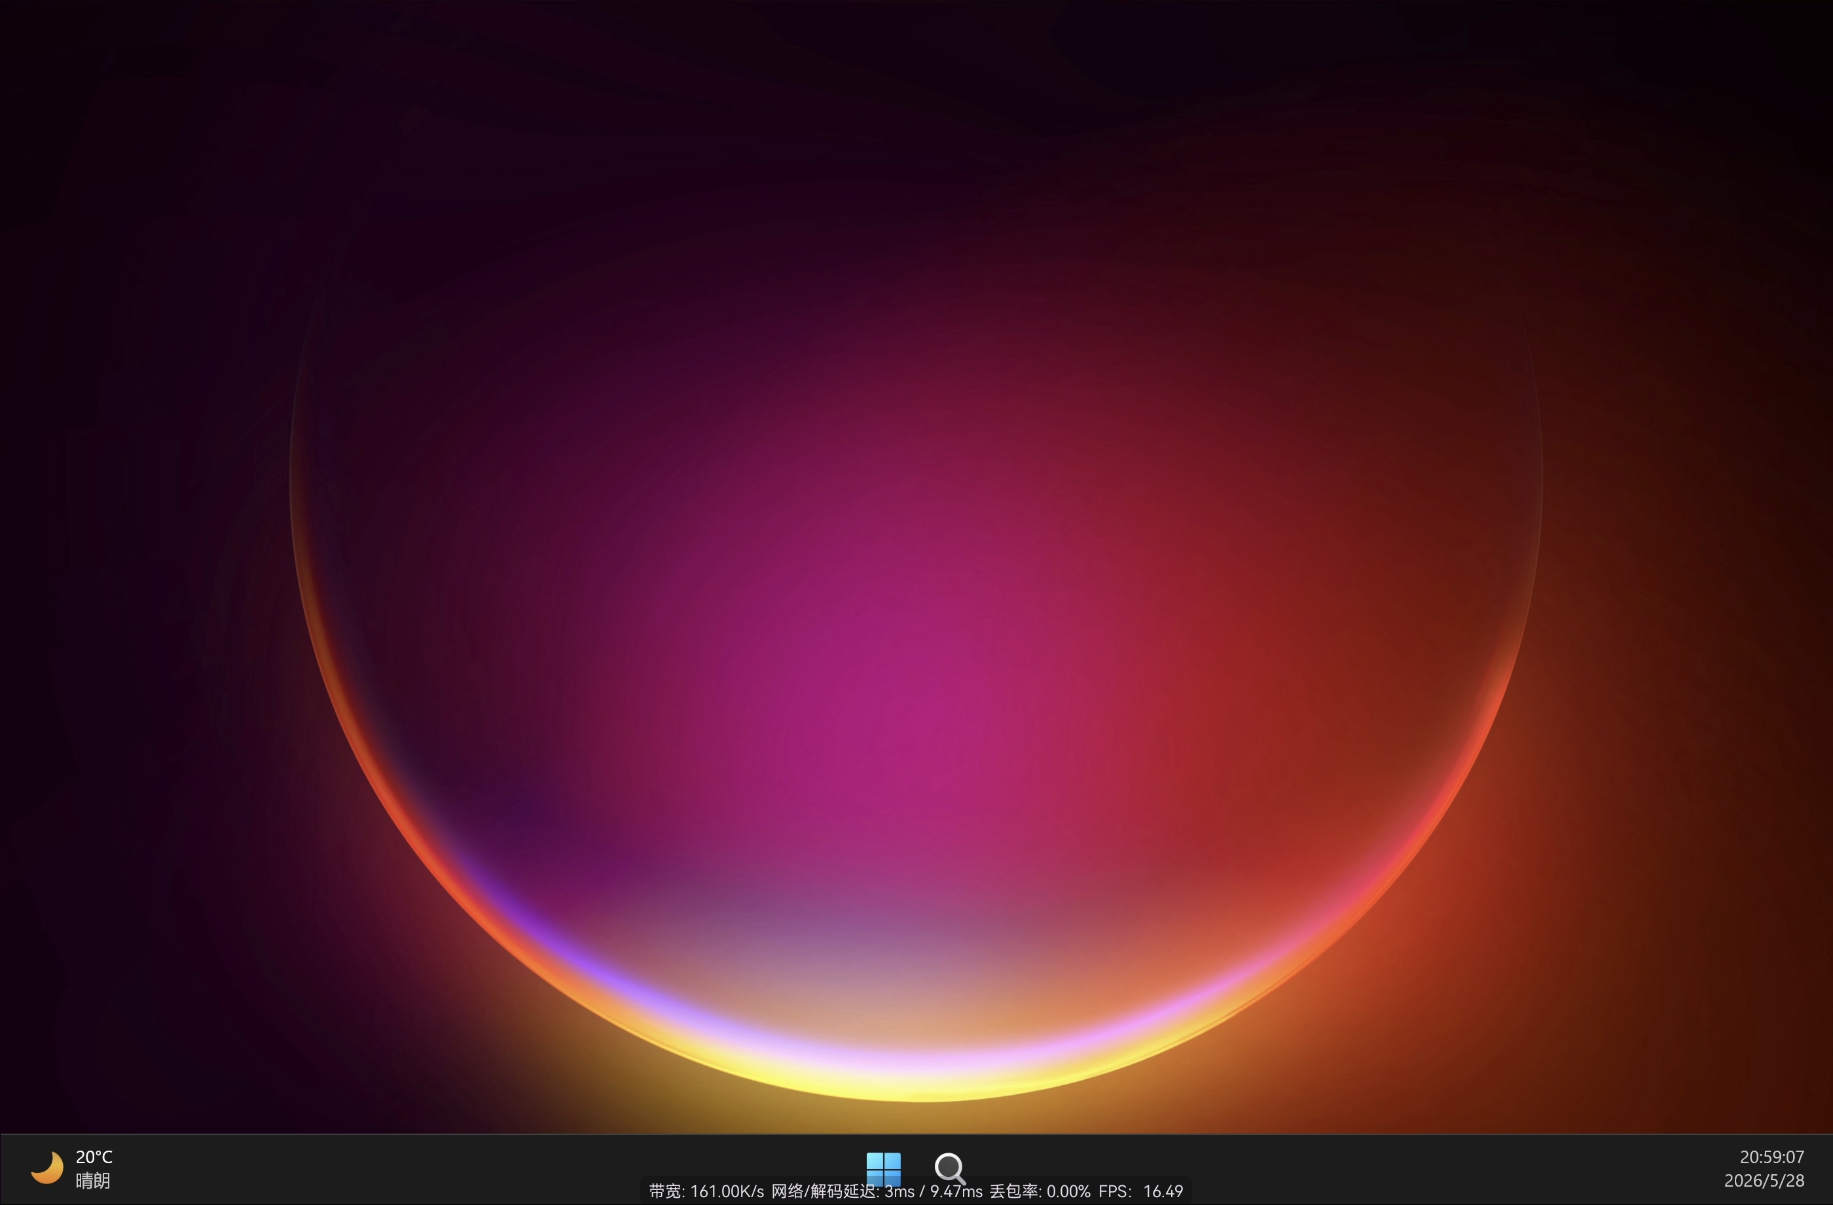Open the clock showing 20:59:07
Viewport: 1833px width, 1205px height.
[x=1771, y=1157]
